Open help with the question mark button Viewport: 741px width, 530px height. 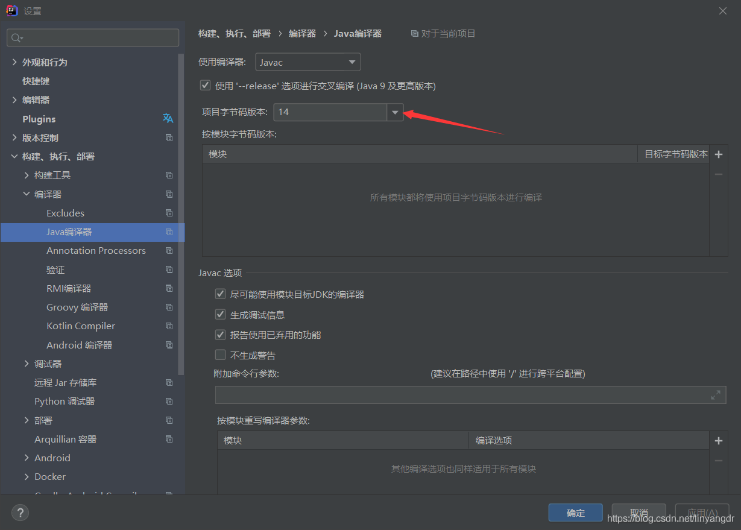click(20, 513)
